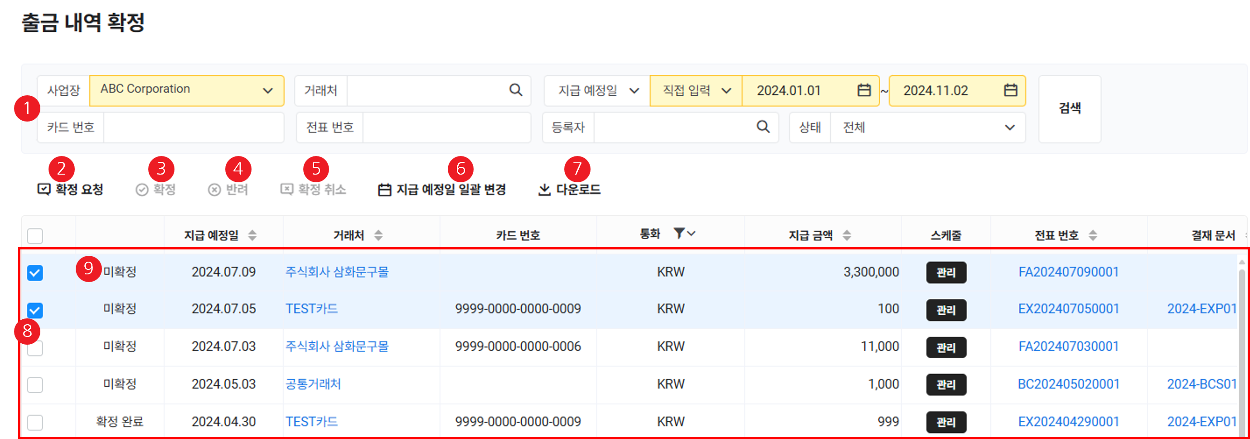The height and width of the screenshot is (439, 1250).
Task: Sort by 지급 금액 column arrows
Action: [847, 235]
